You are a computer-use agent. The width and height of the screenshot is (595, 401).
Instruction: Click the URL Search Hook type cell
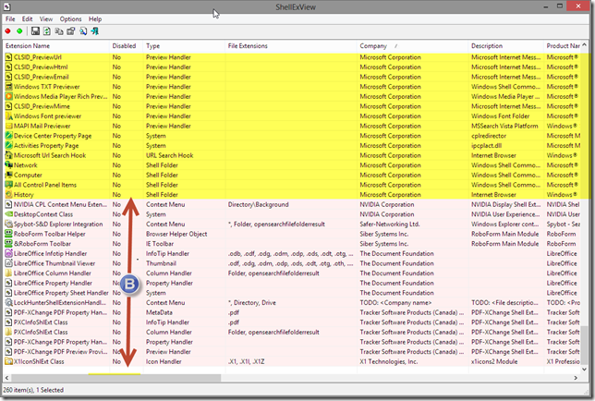click(170, 155)
